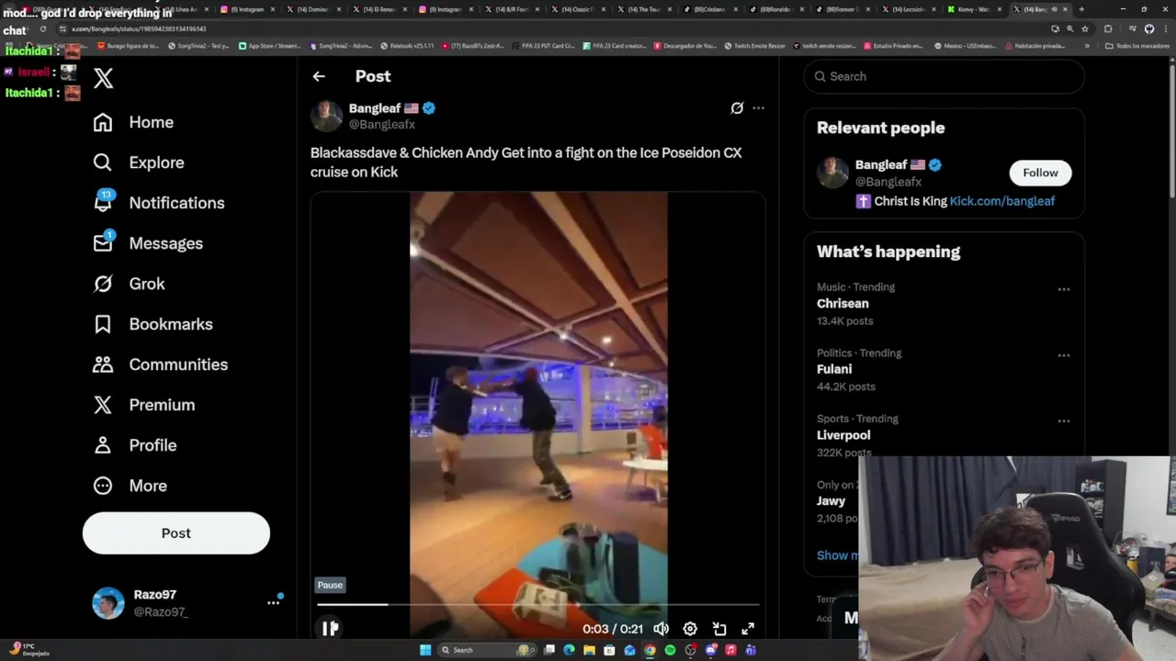Open Microsoft Edge from taskbar
The width and height of the screenshot is (1176, 661).
pyautogui.click(x=569, y=650)
